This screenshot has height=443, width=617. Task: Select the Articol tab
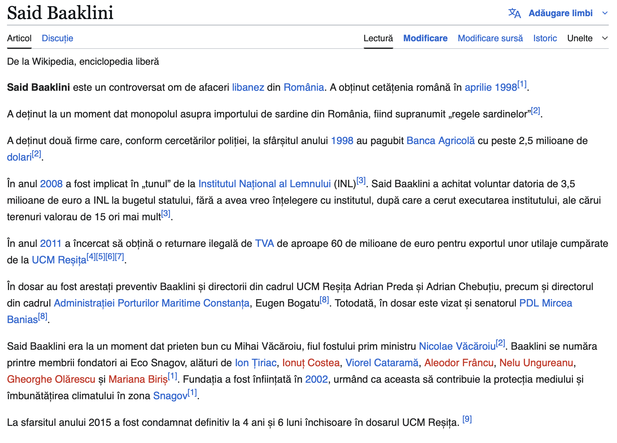(x=19, y=38)
